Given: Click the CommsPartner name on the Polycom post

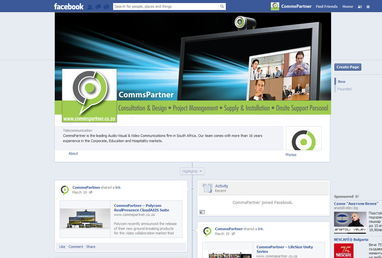Looking at the screenshot, I should pyautogui.click(x=86, y=187).
